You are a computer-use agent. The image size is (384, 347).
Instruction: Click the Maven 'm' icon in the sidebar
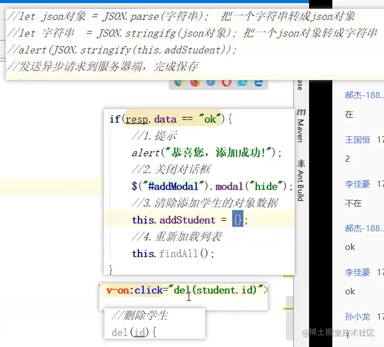pyautogui.click(x=301, y=112)
